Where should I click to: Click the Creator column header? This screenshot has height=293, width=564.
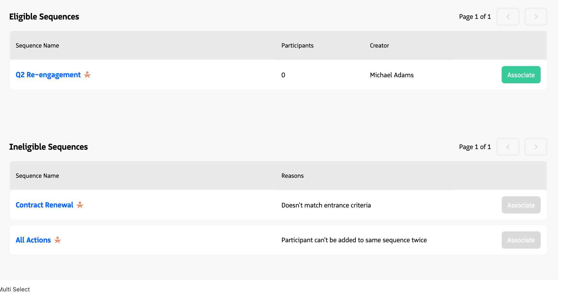coord(379,45)
